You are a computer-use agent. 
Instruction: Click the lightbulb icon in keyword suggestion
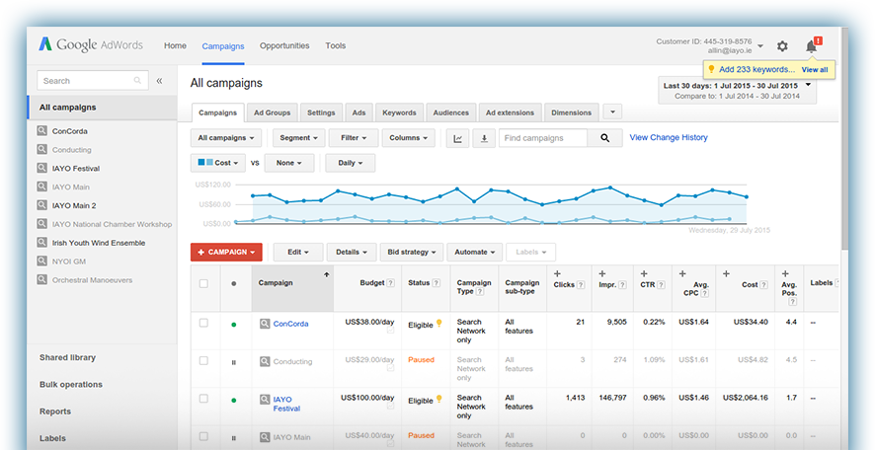[711, 70]
